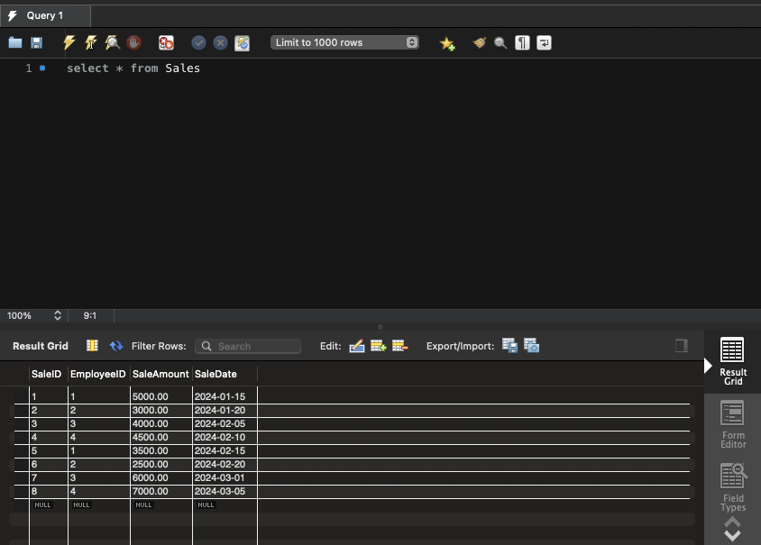Open a SQL script file
This screenshot has height=545, width=761.
click(15, 42)
